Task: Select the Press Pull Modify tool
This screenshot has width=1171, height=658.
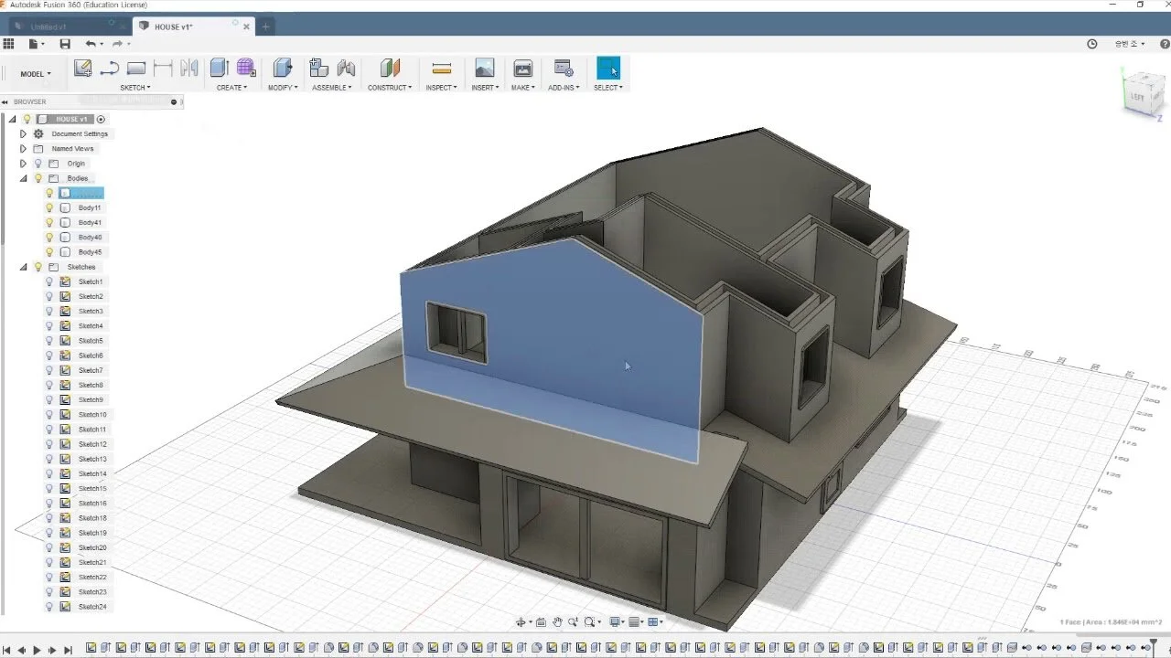Action: pyautogui.click(x=282, y=68)
